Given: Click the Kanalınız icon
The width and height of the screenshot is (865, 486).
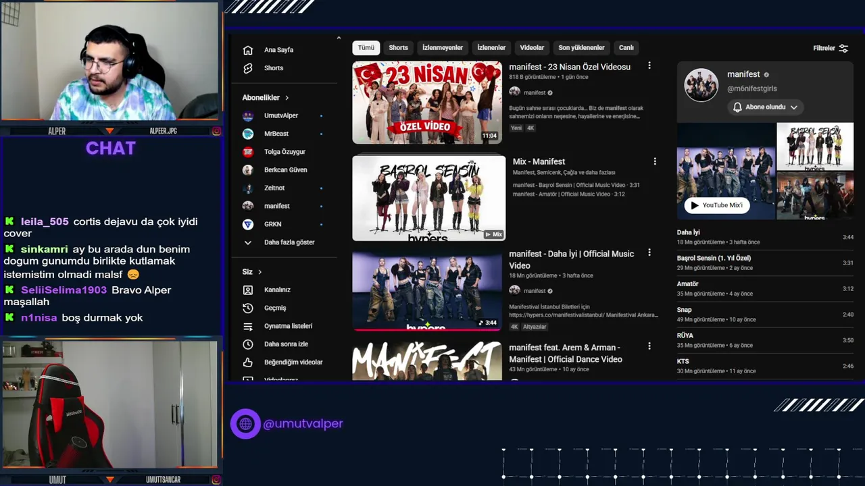Looking at the screenshot, I should pos(248,290).
